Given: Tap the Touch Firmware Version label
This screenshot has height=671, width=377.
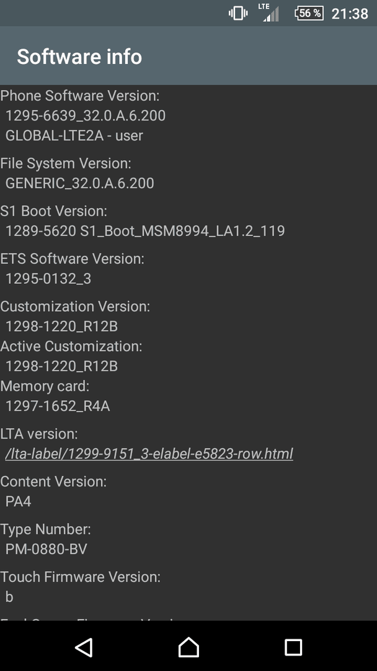Looking at the screenshot, I should [80, 577].
